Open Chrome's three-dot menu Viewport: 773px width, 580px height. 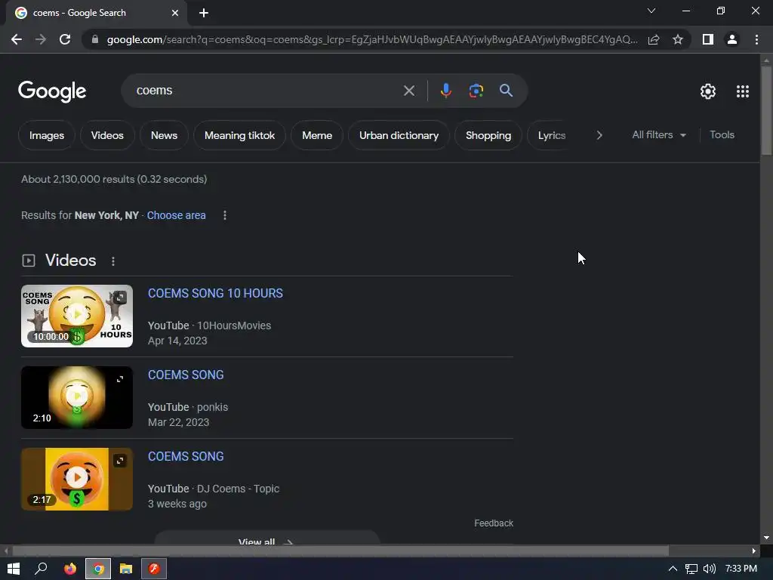tap(756, 39)
